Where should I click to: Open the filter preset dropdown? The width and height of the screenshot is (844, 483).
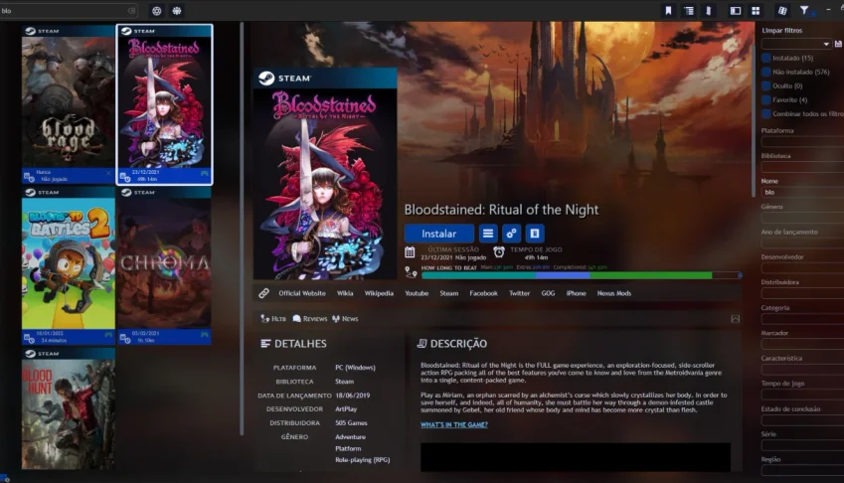tap(796, 44)
